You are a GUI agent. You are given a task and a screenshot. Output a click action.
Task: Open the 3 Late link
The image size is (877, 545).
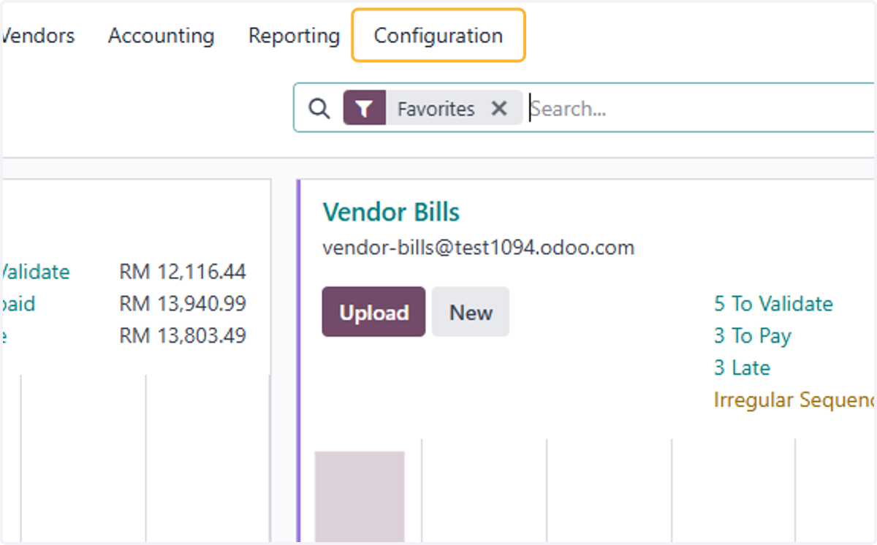click(742, 367)
